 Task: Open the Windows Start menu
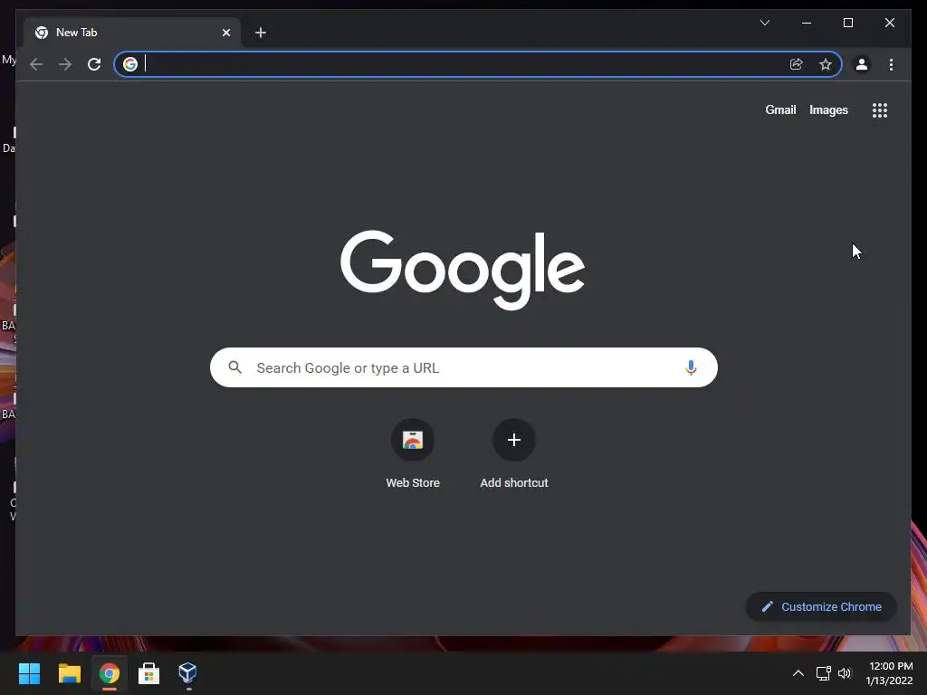point(29,673)
